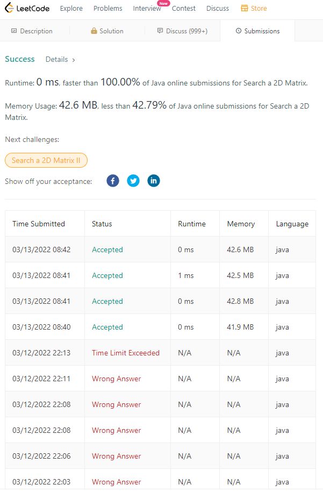
Task: Go to Explore in top navigation
Action: tap(71, 9)
